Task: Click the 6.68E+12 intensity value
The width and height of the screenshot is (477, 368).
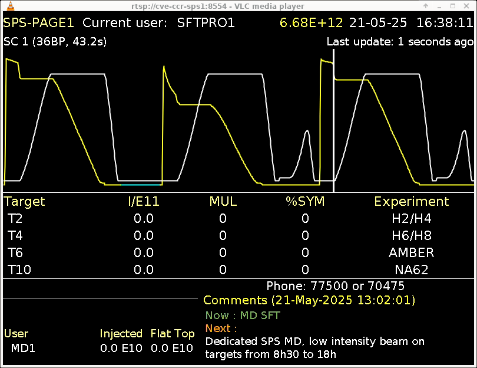Action: pos(311,23)
